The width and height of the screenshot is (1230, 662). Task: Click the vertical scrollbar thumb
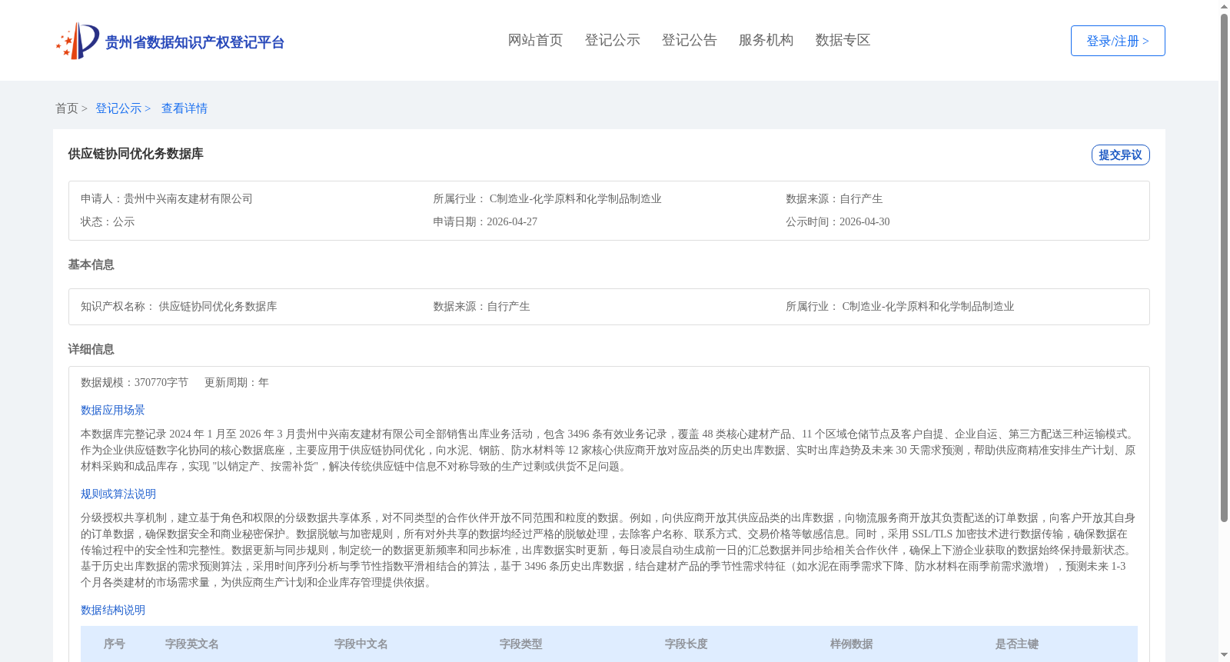click(1224, 268)
